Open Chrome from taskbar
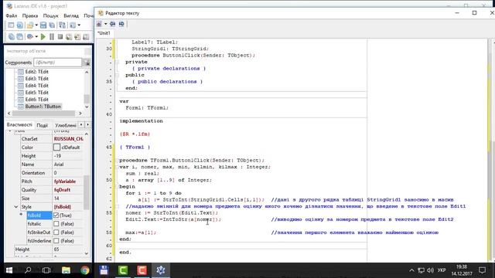 84,270
